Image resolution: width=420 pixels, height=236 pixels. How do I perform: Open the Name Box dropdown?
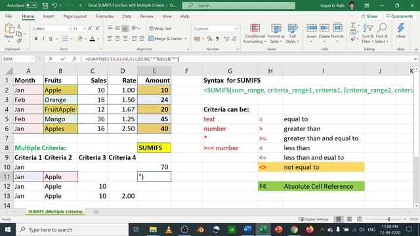[31, 59]
